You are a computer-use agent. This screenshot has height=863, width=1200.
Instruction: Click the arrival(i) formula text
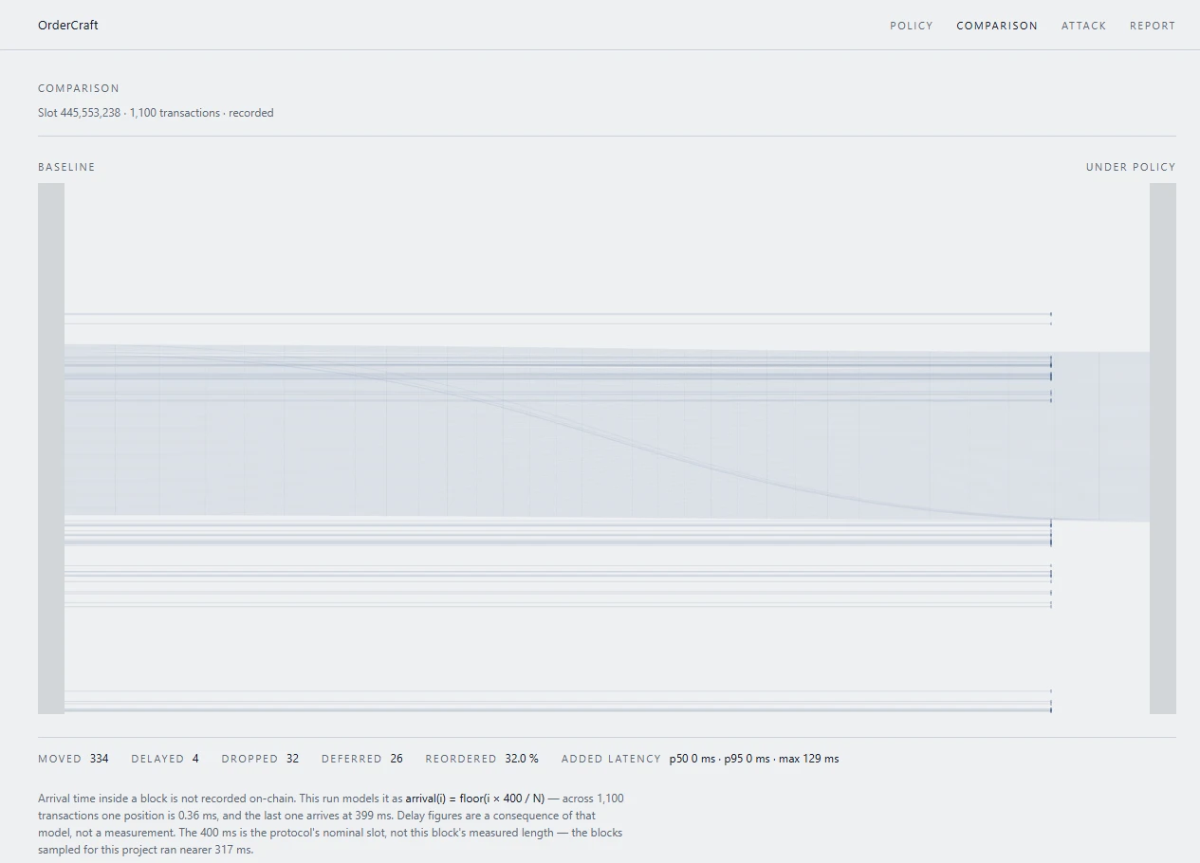coord(475,799)
